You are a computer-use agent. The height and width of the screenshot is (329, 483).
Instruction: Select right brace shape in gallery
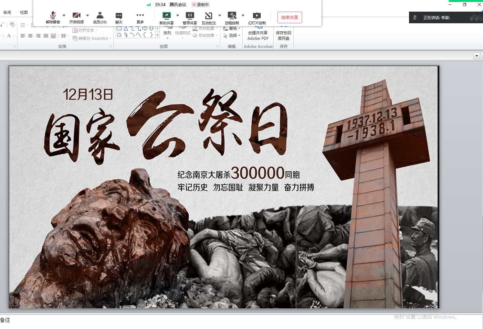(x=151, y=35)
